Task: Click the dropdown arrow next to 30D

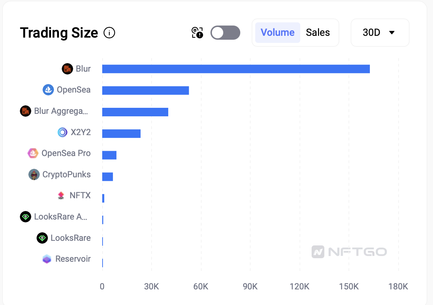Action: pos(392,33)
